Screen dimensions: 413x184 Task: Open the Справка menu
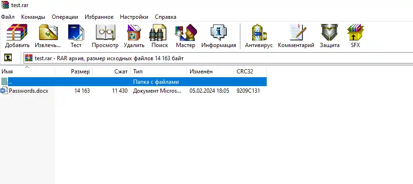click(x=166, y=17)
